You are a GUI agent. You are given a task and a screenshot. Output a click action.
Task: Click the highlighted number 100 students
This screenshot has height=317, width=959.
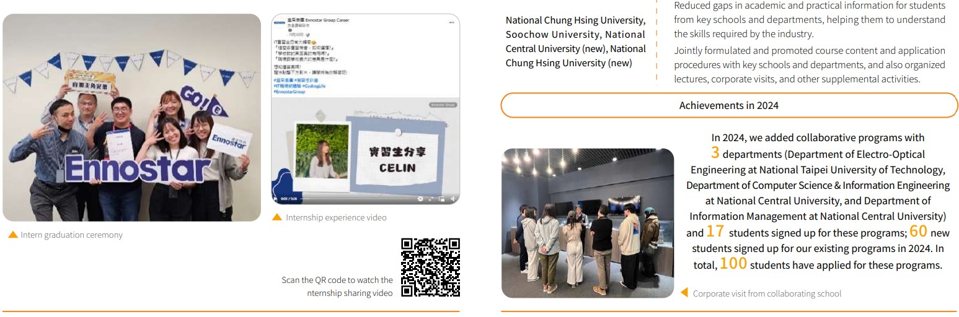click(x=733, y=264)
